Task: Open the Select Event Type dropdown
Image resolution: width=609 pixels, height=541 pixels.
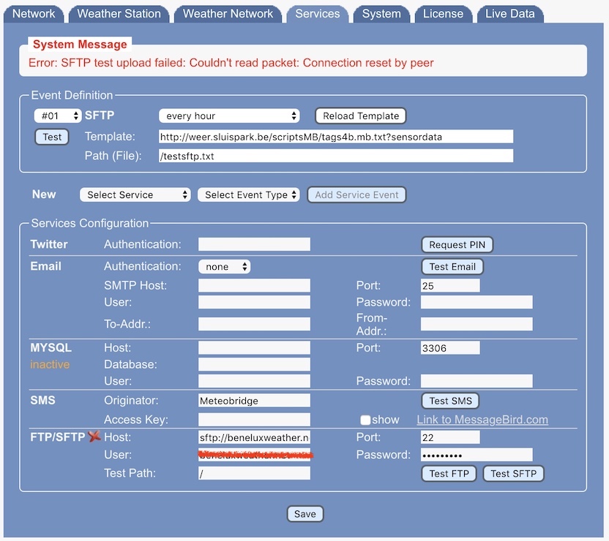Action: 249,195
